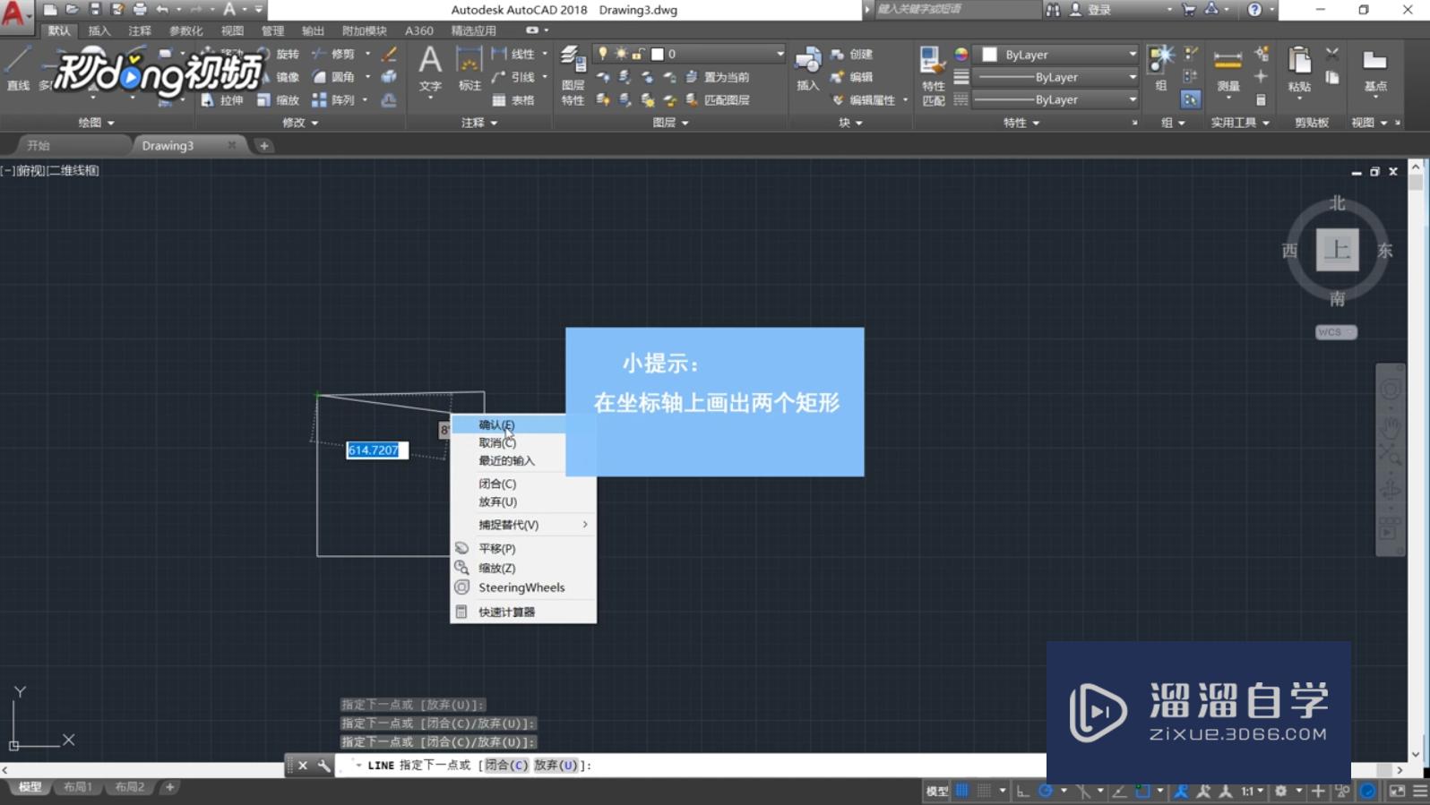Image resolution: width=1430 pixels, height=805 pixels.
Task: Expand the Draw (绘图) panel
Action: [96, 123]
